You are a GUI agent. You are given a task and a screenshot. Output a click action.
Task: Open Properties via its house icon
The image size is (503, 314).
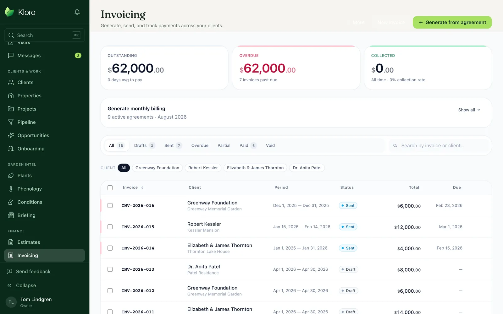pos(11,95)
